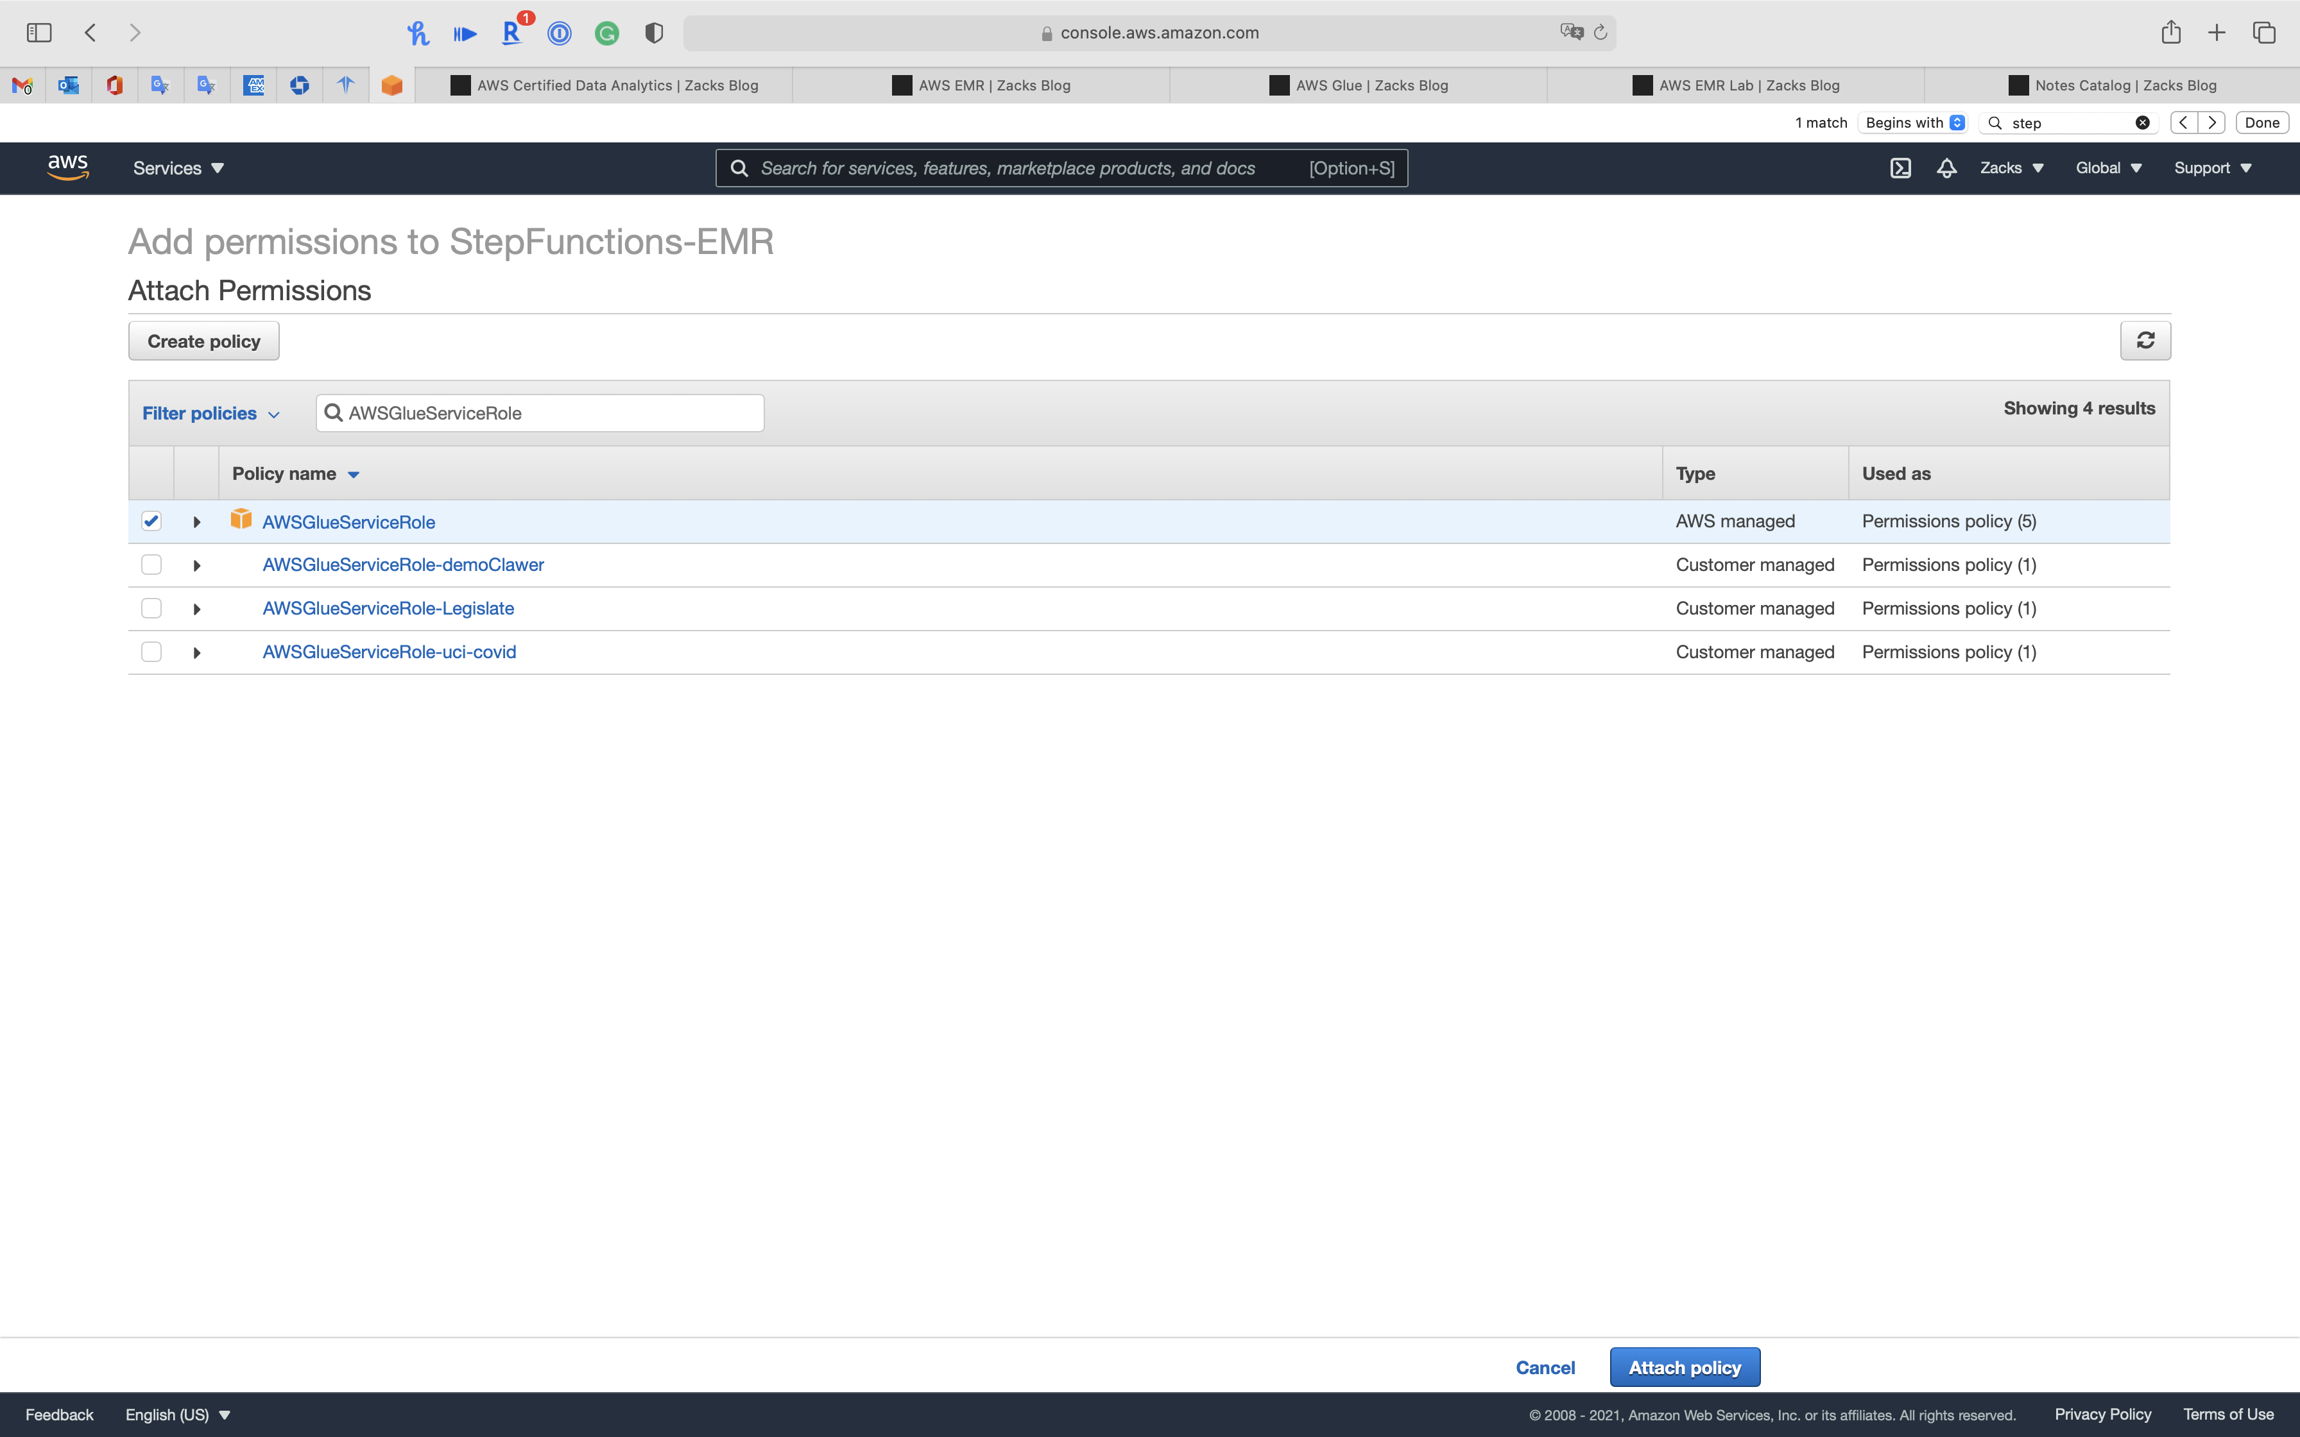Click the AWS logo home icon
Viewport: 2300px width, 1437px height.
click(x=67, y=167)
